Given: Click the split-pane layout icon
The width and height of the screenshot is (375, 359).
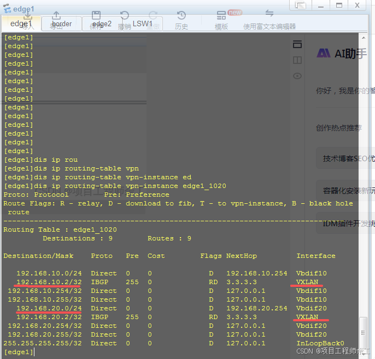Looking at the screenshot, I should coord(297,60).
